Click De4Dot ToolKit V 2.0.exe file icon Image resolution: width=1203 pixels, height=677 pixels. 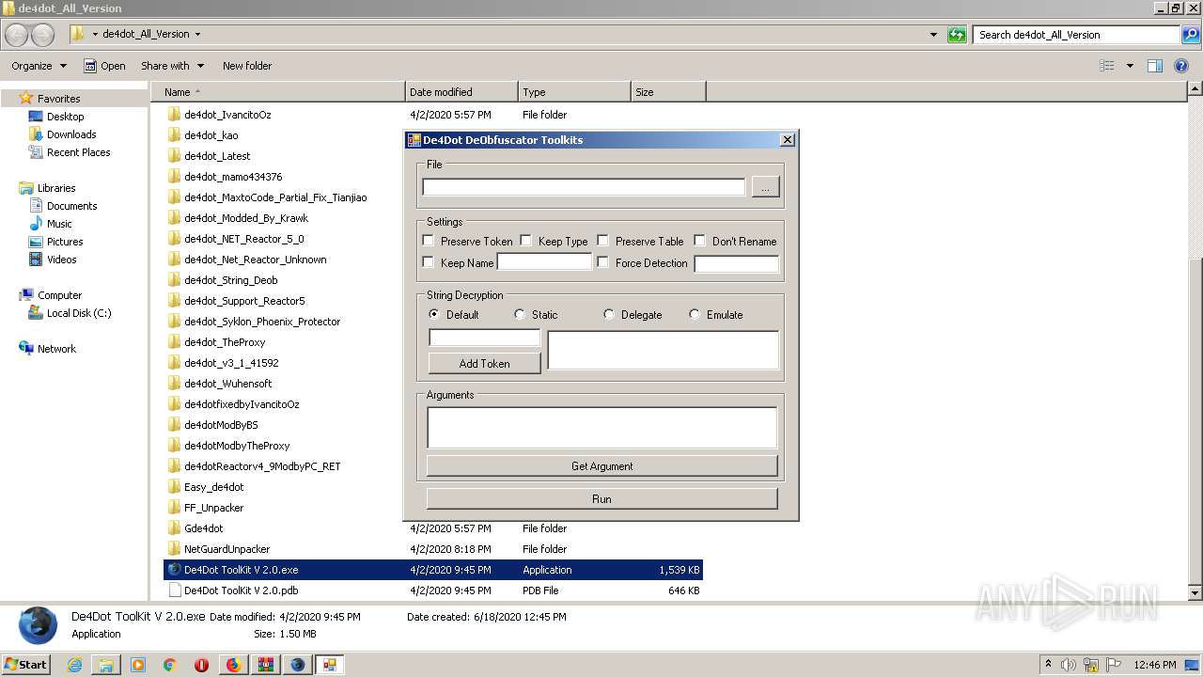174,570
